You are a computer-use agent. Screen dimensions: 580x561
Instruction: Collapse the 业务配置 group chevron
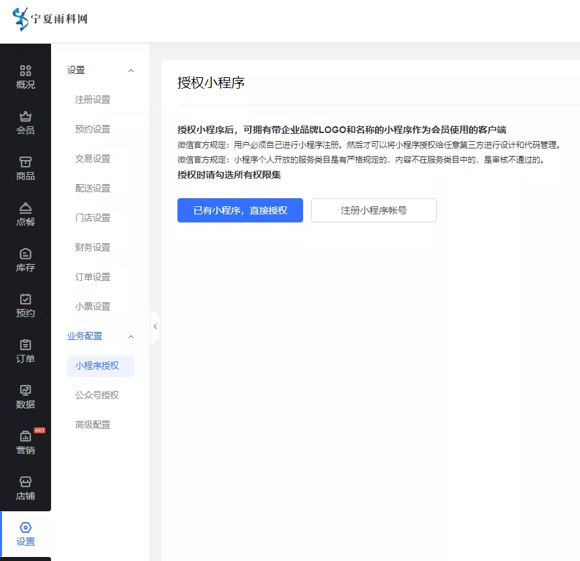pyautogui.click(x=131, y=337)
